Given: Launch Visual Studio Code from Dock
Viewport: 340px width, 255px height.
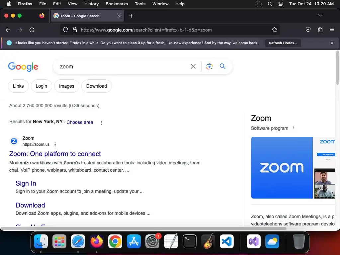Looking at the screenshot, I should click(226, 241).
